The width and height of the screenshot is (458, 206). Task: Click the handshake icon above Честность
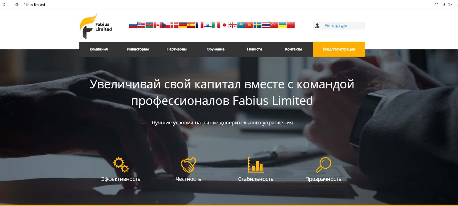pyautogui.click(x=188, y=165)
